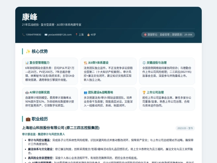Image resolution: width=217 pixels, height=163 pixels.
Task: Click the scales icon beside 关键战役与治理
Action: coord(144,63)
